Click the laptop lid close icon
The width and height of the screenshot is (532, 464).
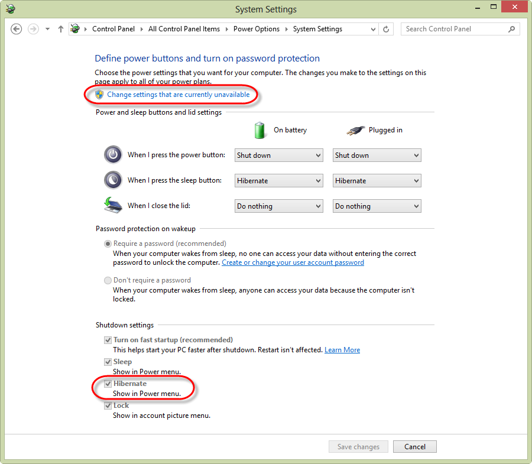(113, 205)
